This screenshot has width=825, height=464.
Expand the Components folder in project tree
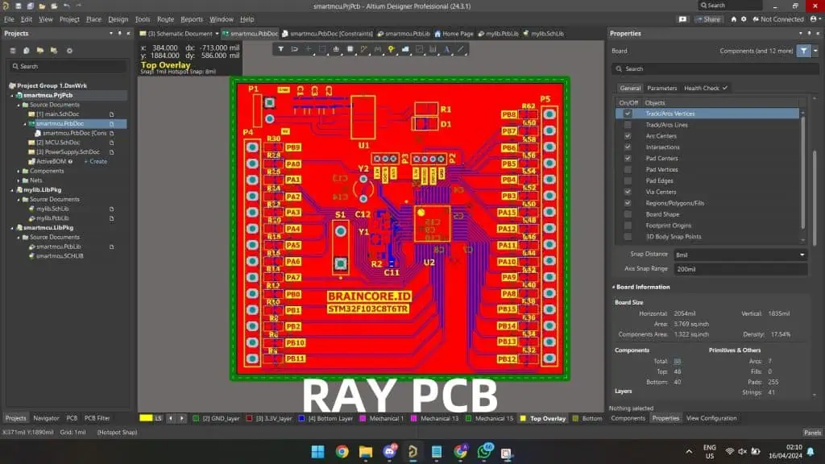click(19, 171)
